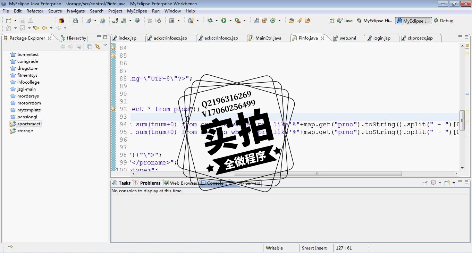Click the globe web browser toolbar icon
The height and width of the screenshot is (253, 472).
point(137,20)
